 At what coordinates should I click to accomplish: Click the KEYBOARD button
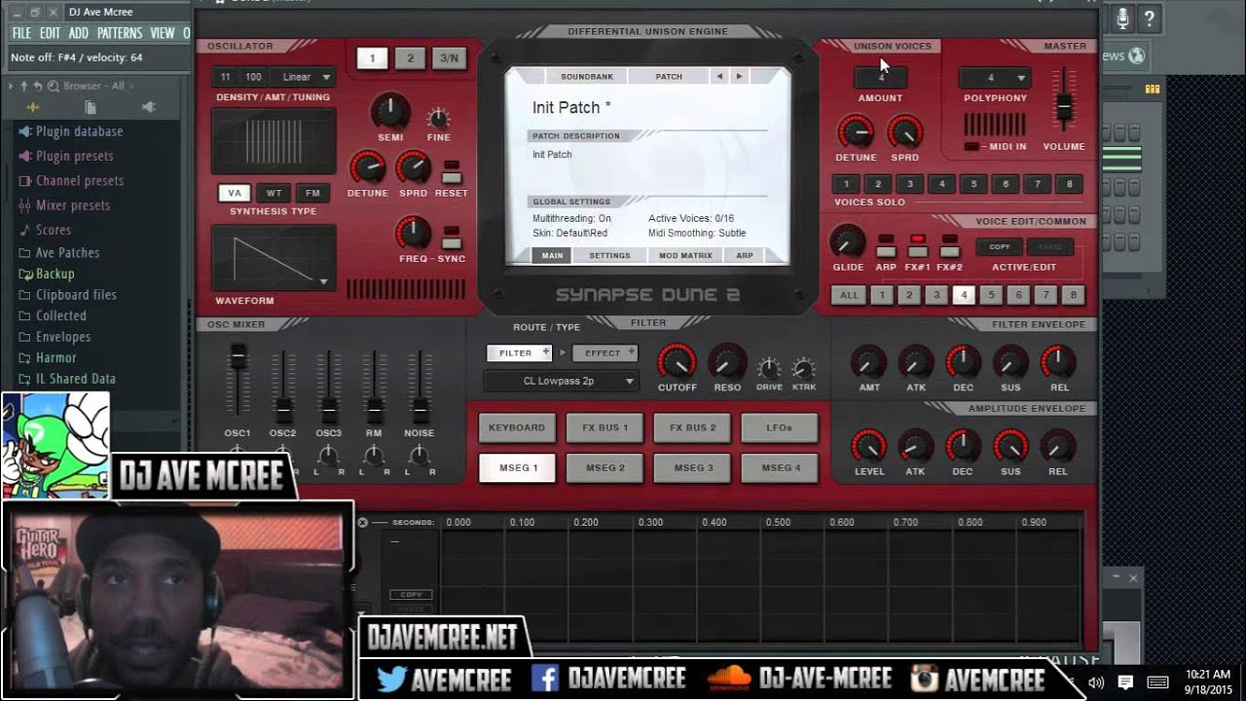tap(516, 427)
